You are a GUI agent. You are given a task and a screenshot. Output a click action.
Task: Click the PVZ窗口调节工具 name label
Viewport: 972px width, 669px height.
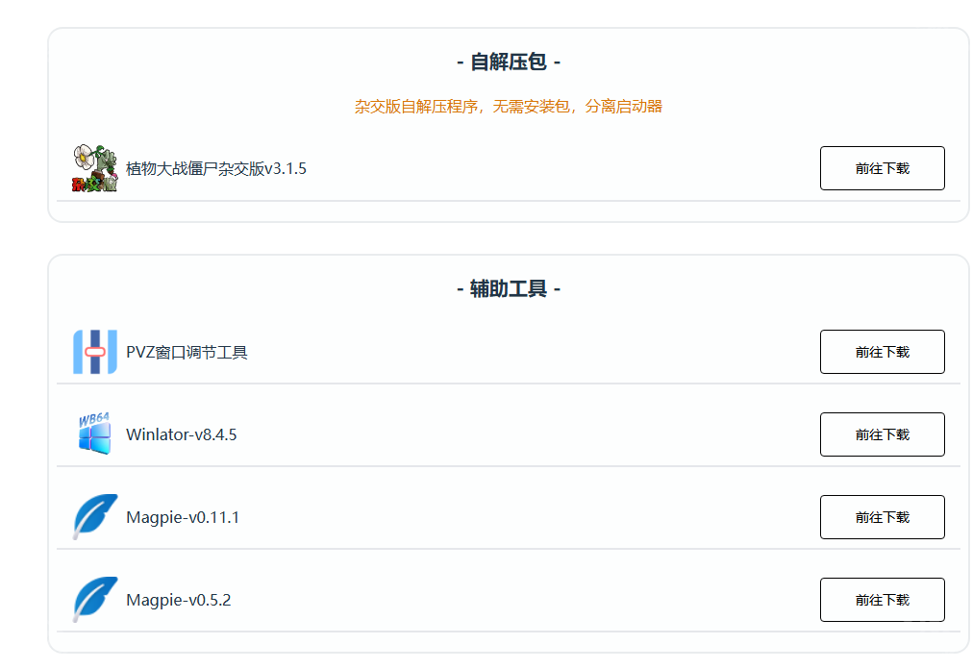[x=187, y=353]
